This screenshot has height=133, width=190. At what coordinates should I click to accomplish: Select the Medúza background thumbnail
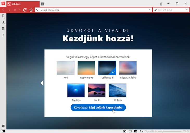[76, 90]
